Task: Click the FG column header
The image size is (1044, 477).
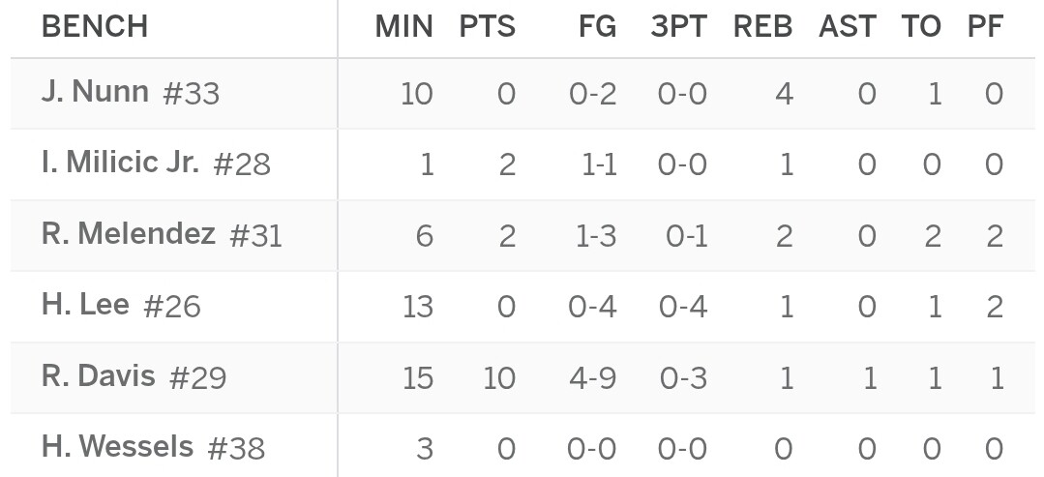Action: (597, 27)
